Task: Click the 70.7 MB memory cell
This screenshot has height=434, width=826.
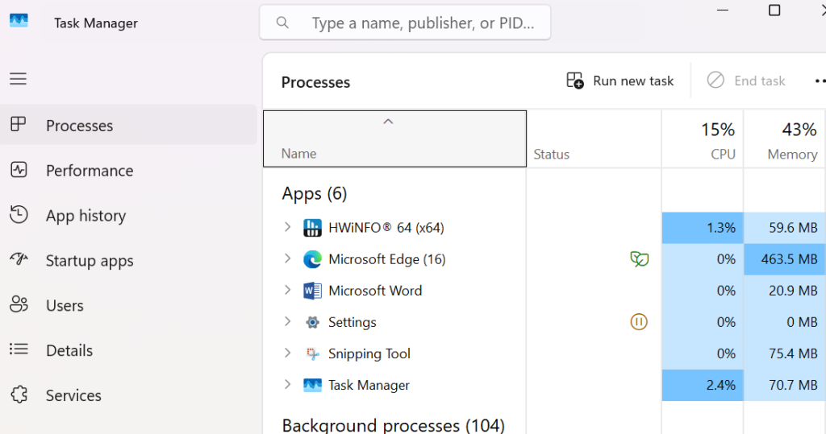Action: (x=784, y=385)
